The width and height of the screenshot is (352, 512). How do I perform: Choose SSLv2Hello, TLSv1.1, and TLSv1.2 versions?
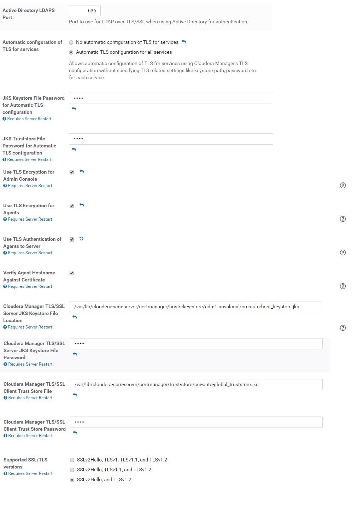click(72, 470)
